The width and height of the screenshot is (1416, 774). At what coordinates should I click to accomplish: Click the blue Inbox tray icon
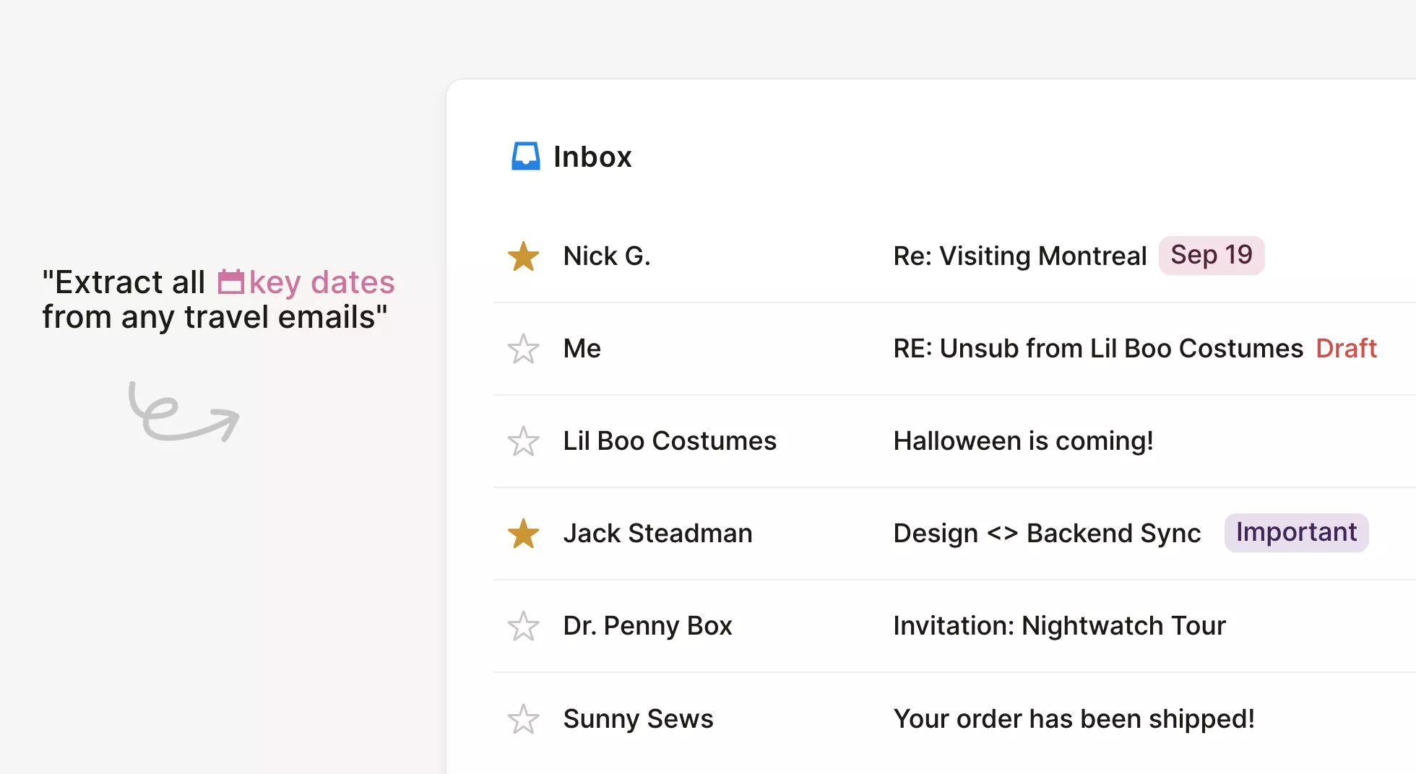pos(525,156)
